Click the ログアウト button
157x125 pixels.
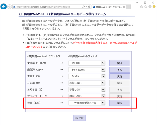click(x=79, y=118)
